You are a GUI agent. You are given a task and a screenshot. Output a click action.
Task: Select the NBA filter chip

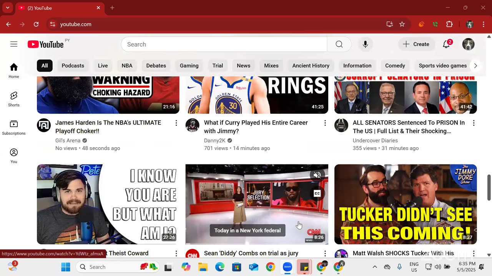(127, 66)
